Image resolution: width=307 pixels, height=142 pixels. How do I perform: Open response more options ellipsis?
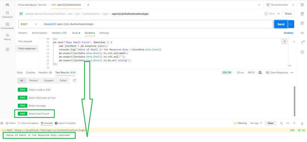(x=292, y=72)
